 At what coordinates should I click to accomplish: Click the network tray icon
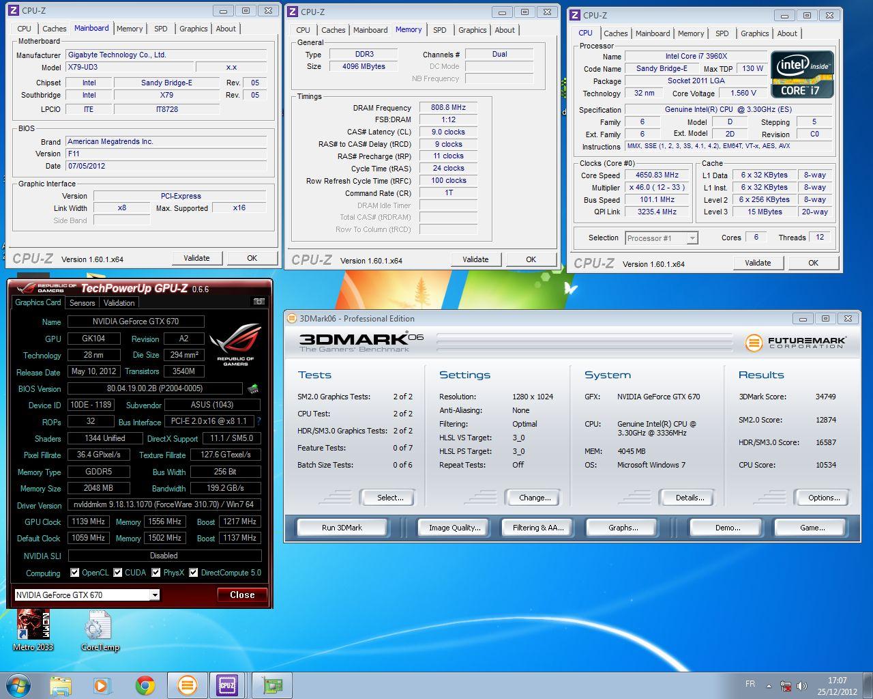786,686
